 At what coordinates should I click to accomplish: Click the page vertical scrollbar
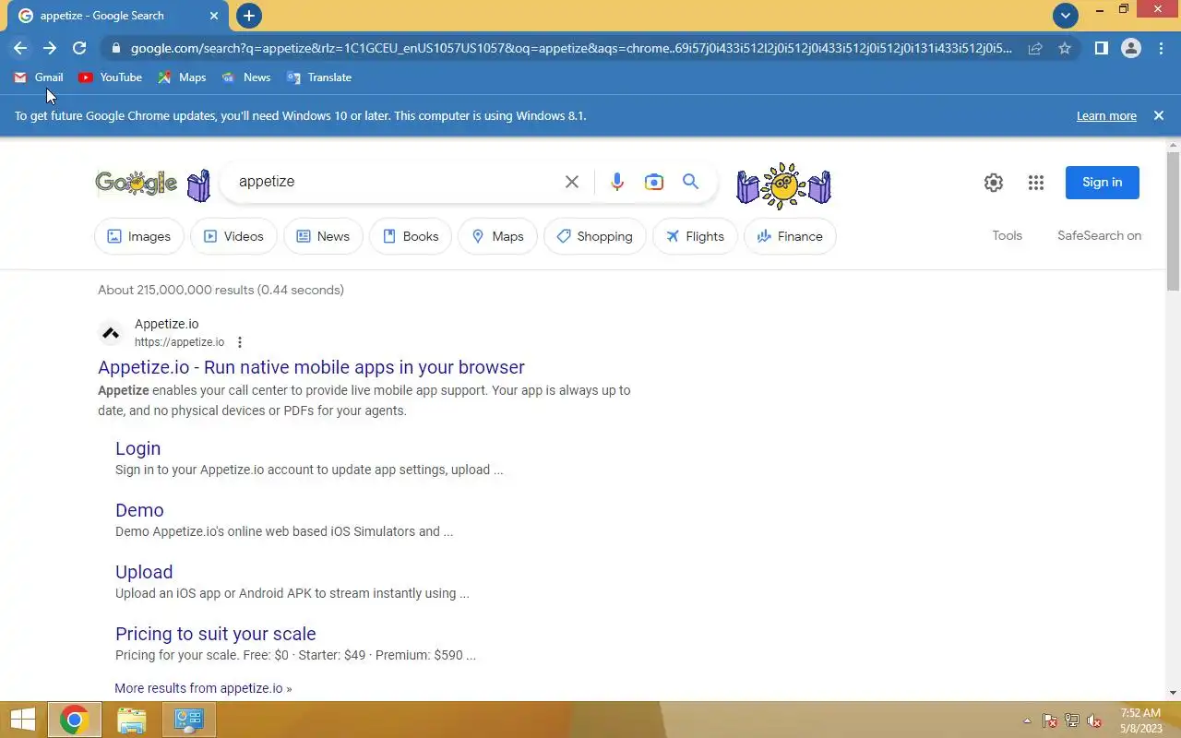pos(1174,221)
